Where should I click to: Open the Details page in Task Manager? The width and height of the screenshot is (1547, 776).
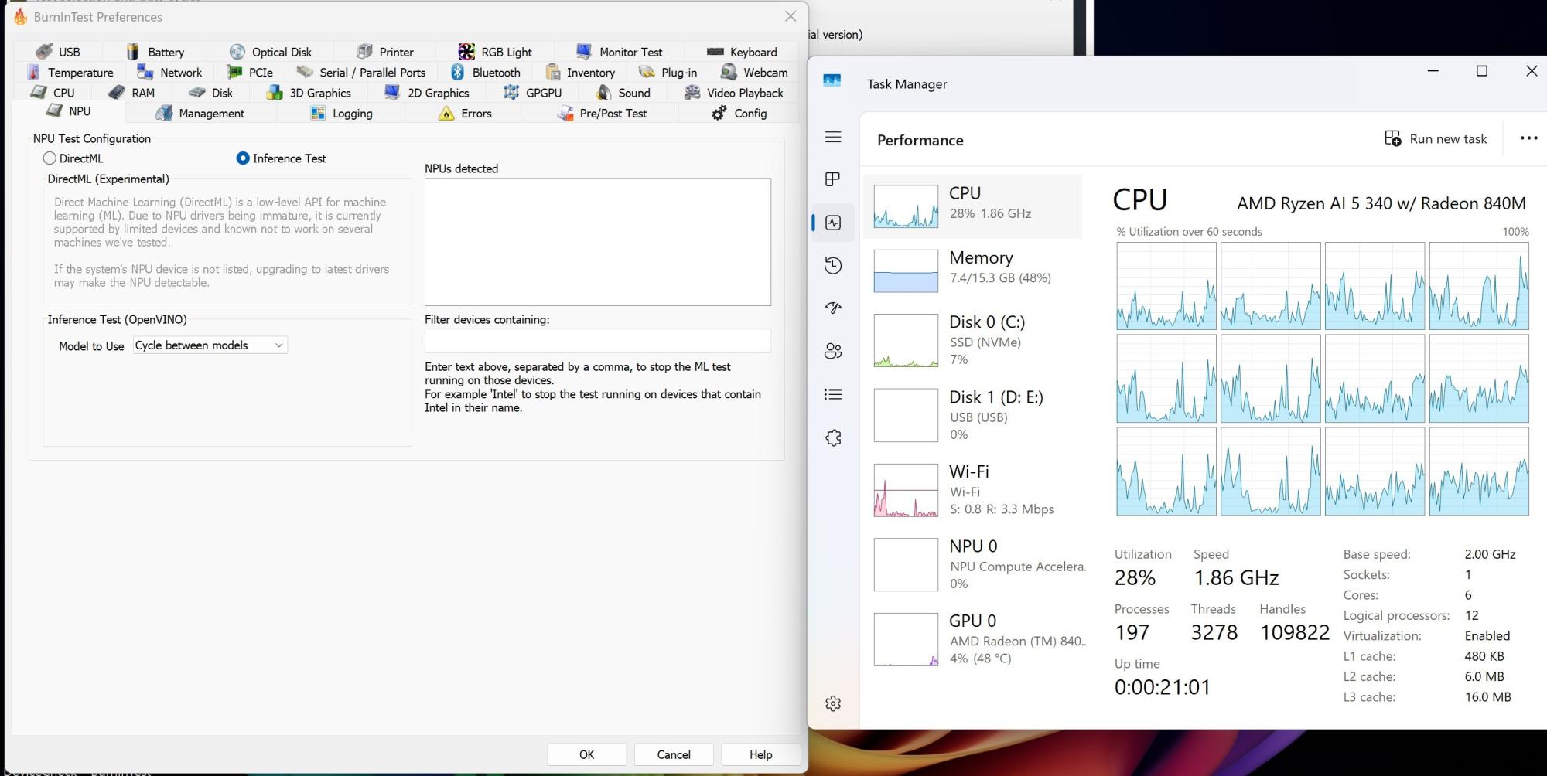pos(833,394)
